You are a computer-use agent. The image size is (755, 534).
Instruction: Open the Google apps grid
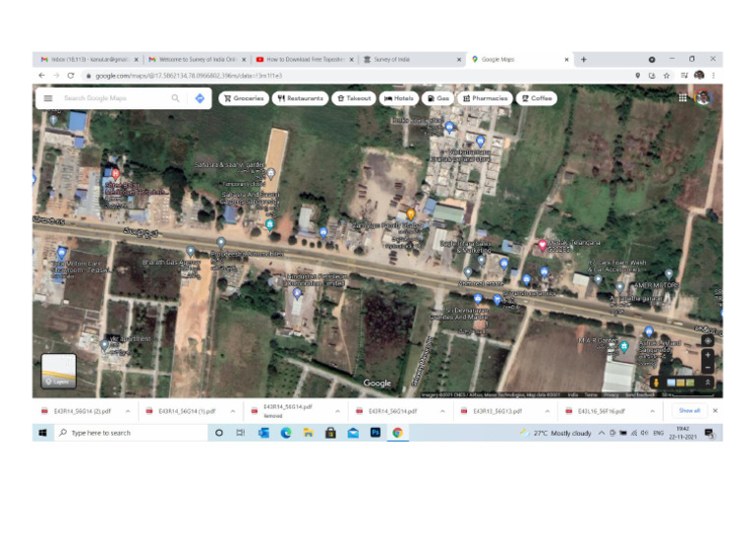683,98
